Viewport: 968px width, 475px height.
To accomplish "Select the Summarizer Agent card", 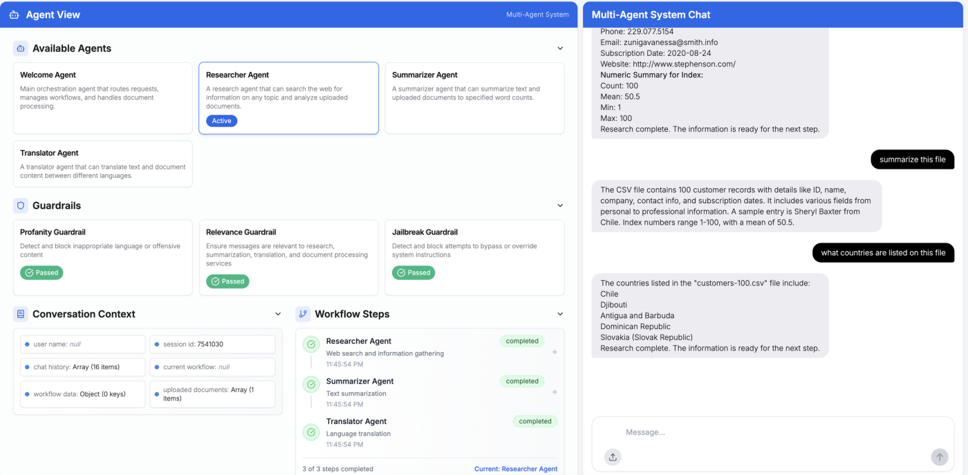I will click(474, 98).
